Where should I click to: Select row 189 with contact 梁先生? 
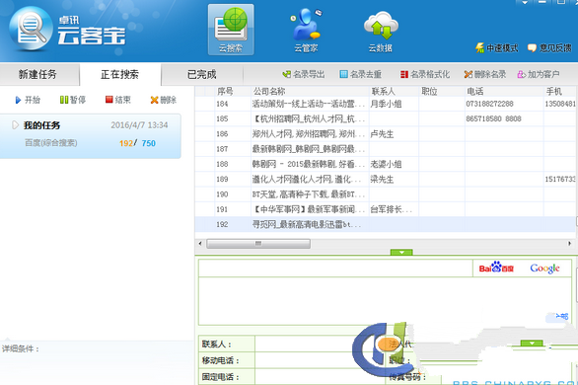[386, 180]
